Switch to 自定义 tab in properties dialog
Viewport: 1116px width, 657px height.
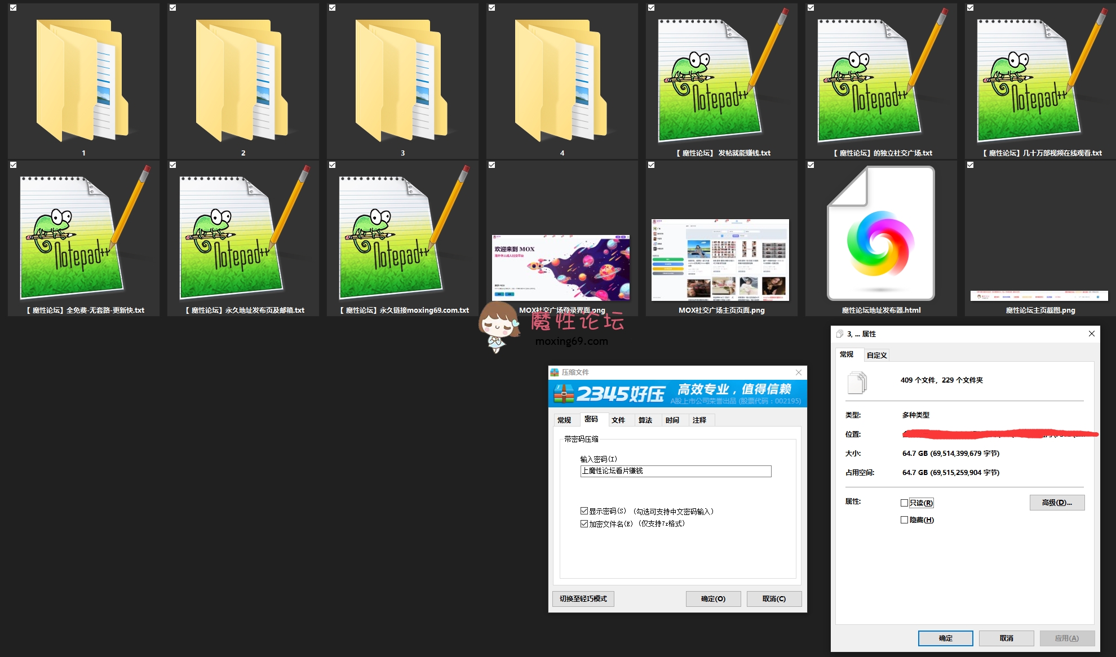pyautogui.click(x=877, y=355)
